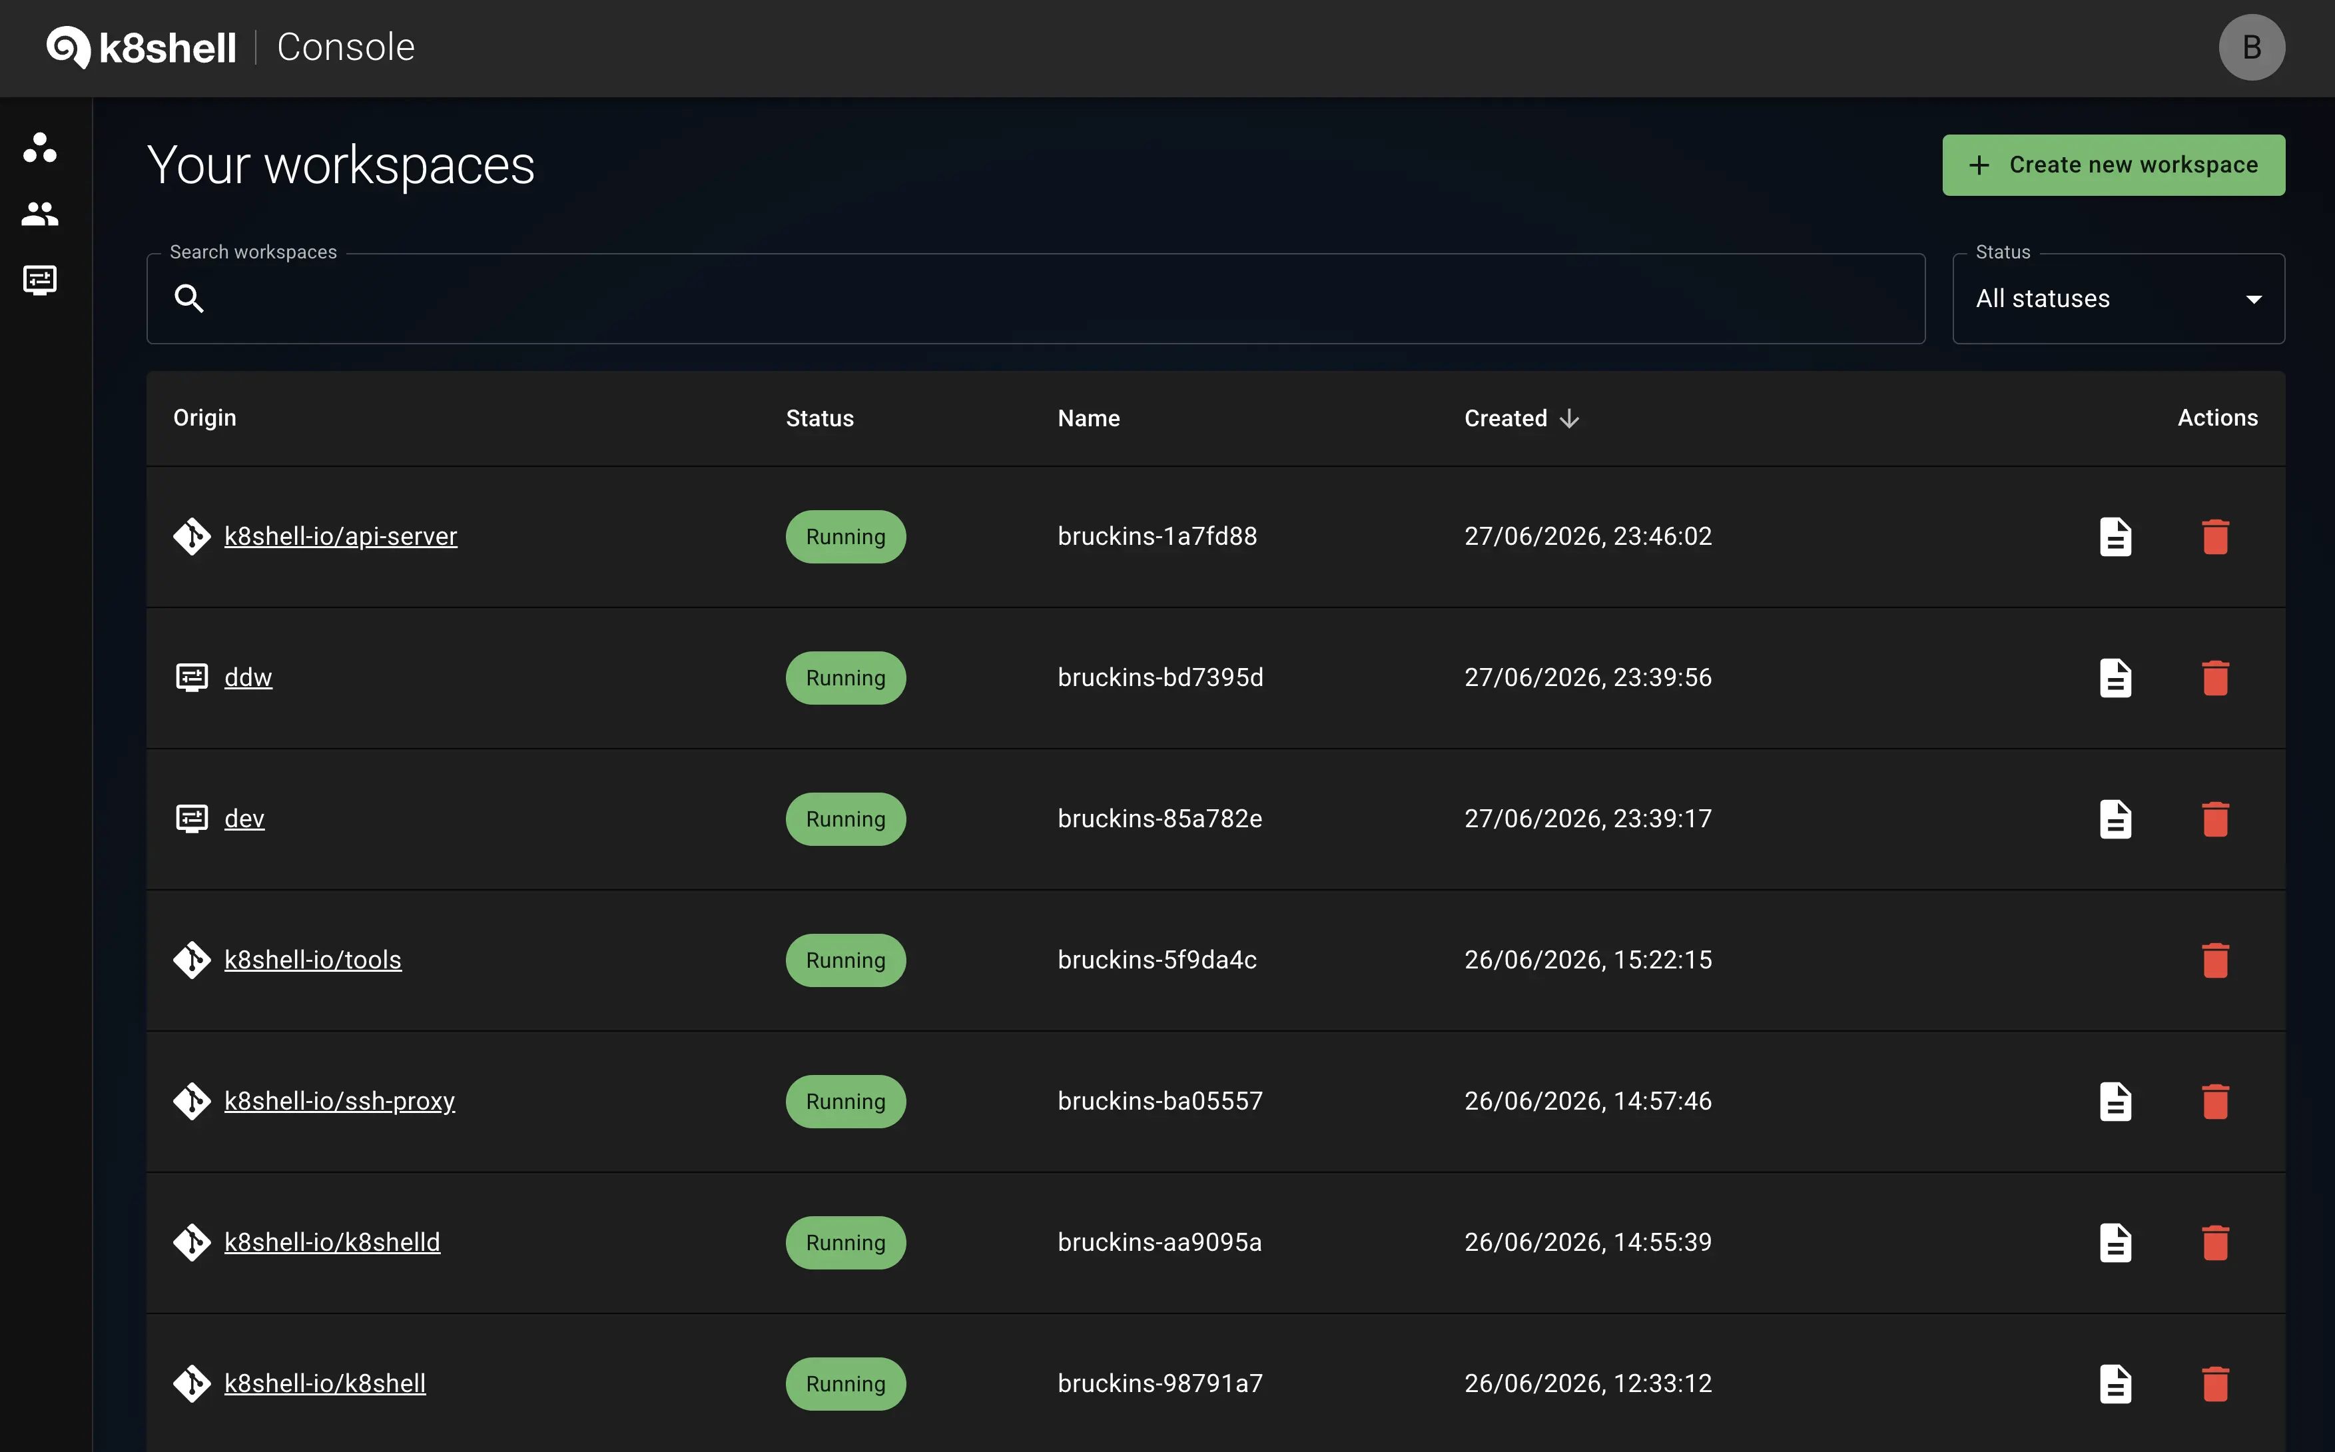The image size is (2335, 1452).
Task: Click git icon beside k8shell-io/k8shell
Action: click(192, 1384)
